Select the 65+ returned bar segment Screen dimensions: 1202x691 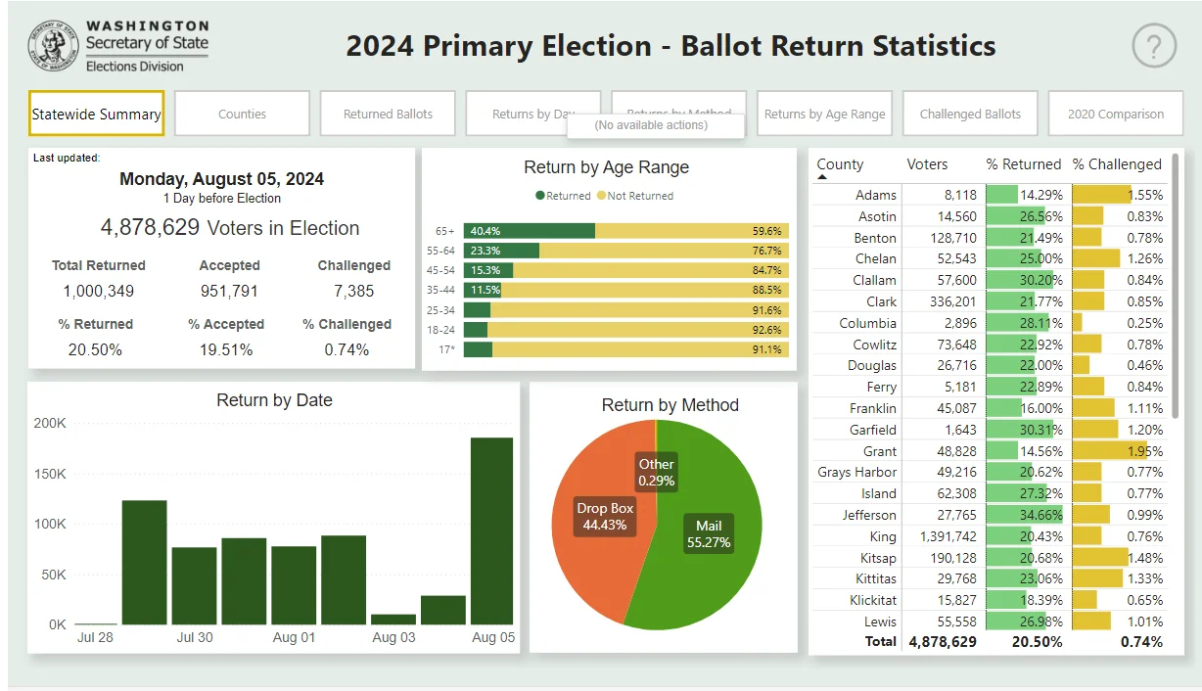530,231
